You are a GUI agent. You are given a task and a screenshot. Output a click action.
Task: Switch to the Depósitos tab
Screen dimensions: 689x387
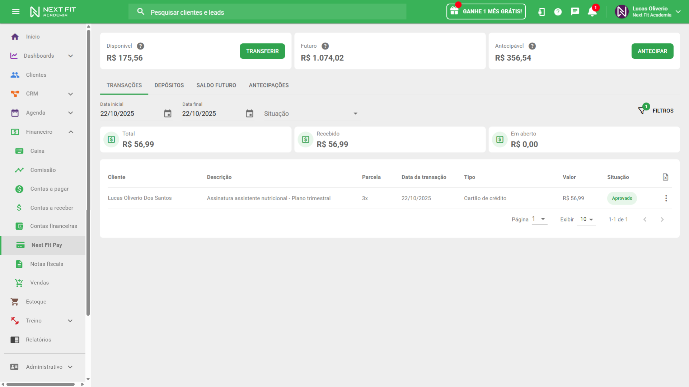tap(169, 85)
